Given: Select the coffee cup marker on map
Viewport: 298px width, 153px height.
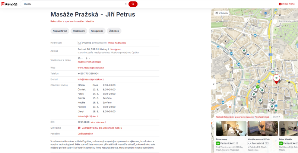Looking at the screenshot, I should (251, 99).
